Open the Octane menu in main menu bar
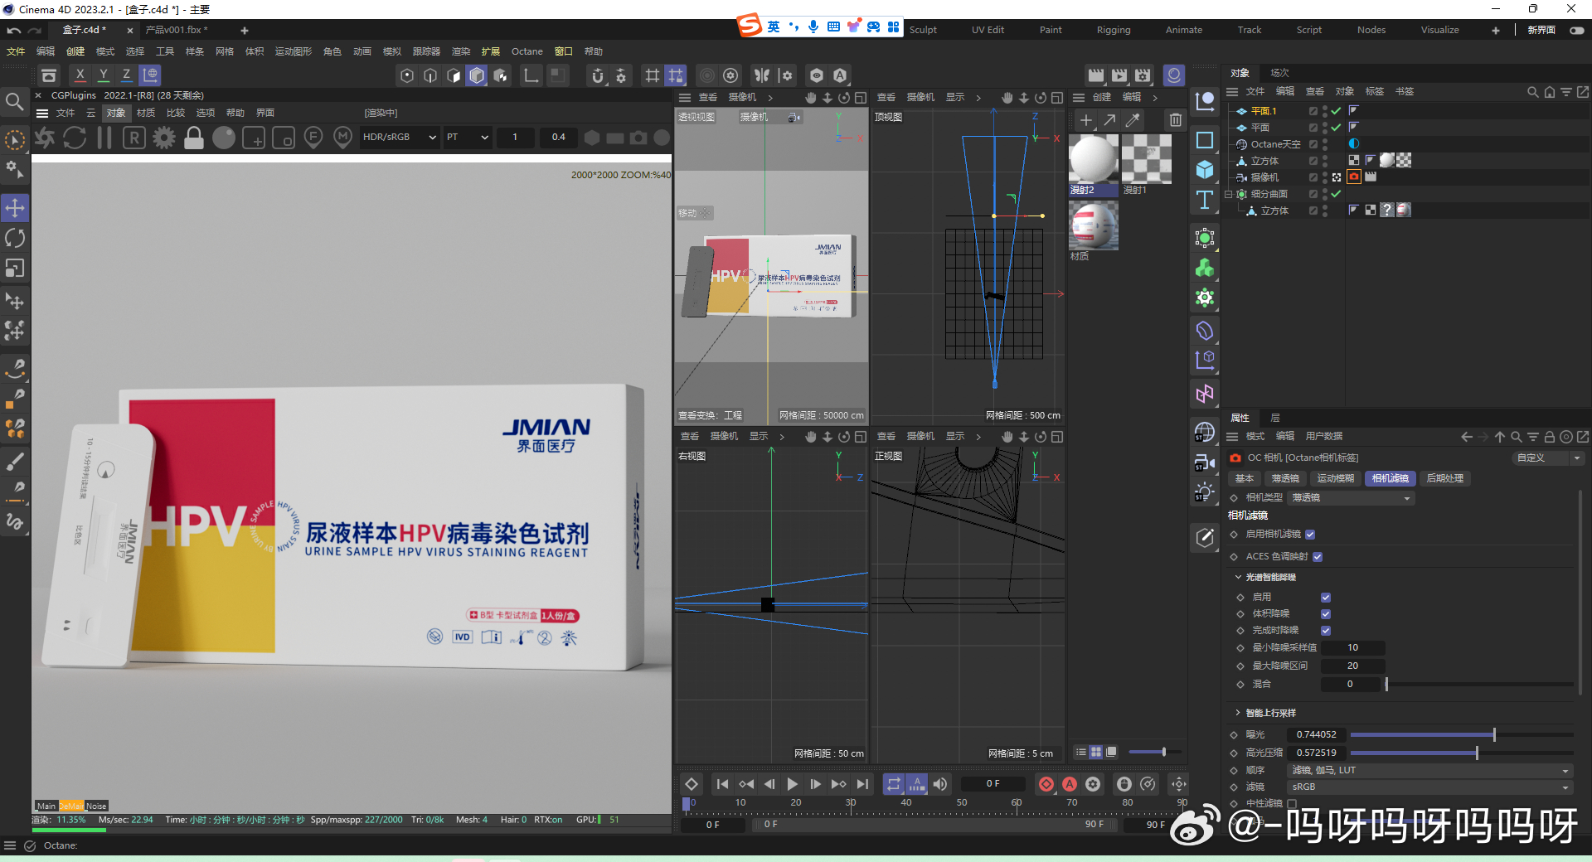Image resolution: width=1592 pixels, height=862 pixels. point(527,51)
